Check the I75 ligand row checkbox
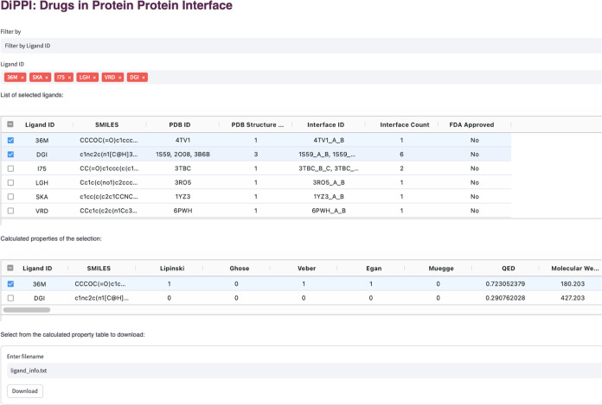The width and height of the screenshot is (602, 405). tap(10, 168)
